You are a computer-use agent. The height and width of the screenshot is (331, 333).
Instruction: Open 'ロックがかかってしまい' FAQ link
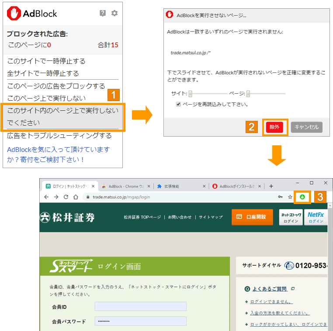[288, 324]
